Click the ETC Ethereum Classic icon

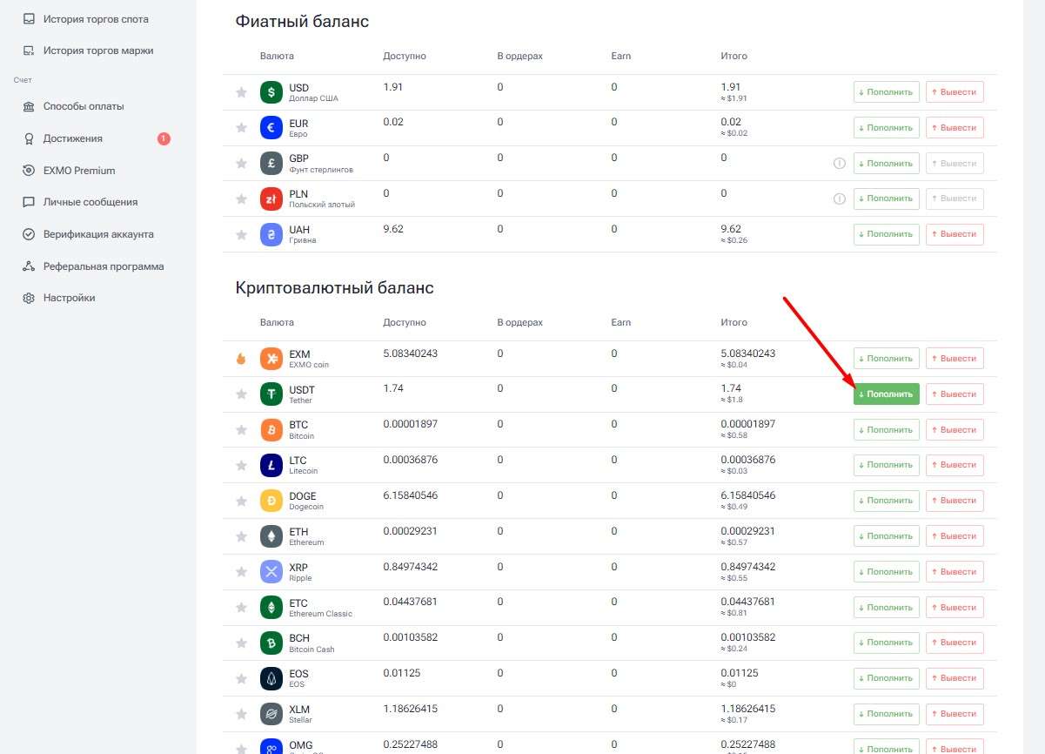271,608
